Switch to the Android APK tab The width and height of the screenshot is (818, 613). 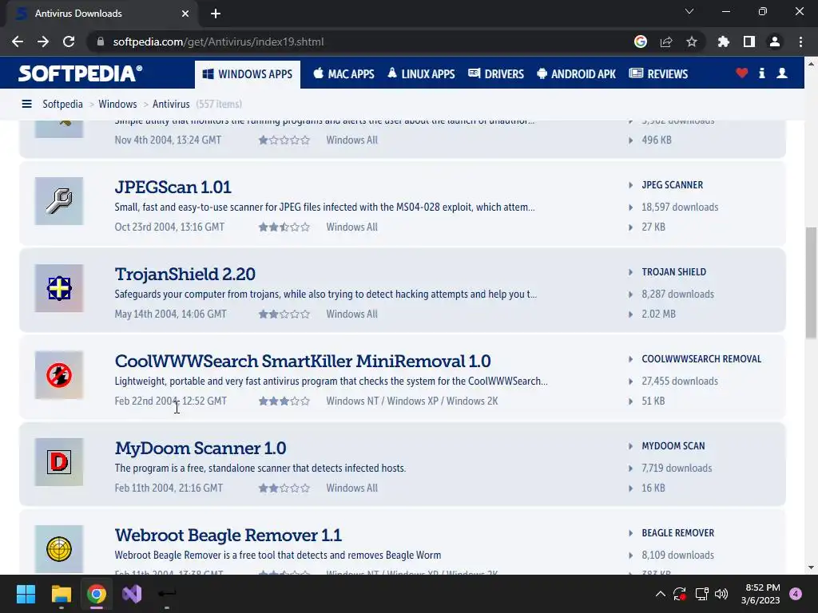(x=577, y=74)
